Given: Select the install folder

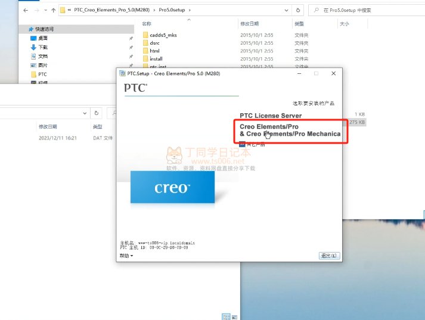Looking at the screenshot, I should [x=156, y=59].
